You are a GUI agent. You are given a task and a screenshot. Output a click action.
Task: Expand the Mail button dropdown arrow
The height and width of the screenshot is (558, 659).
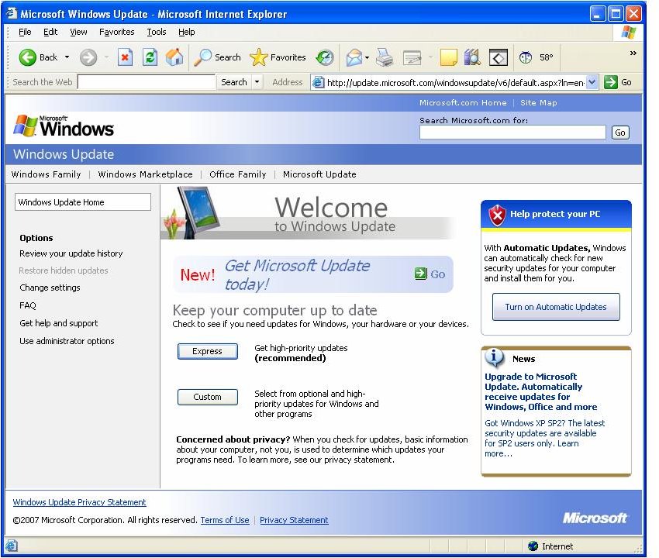367,57
